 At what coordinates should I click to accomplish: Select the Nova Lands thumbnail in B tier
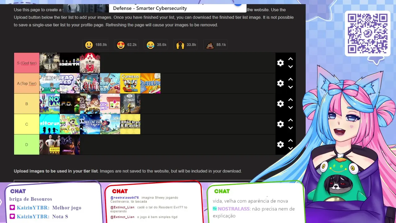[x=49, y=104]
